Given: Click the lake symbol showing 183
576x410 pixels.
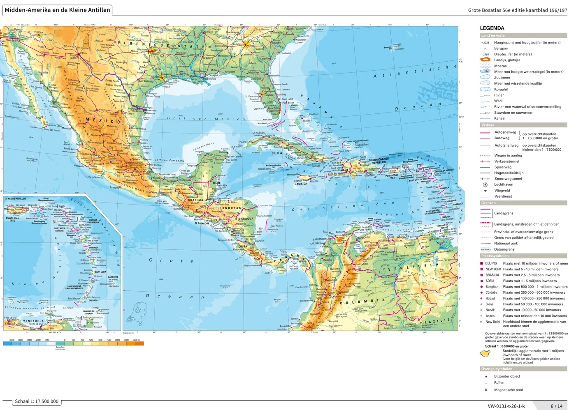Looking at the screenshot, I should point(485,71).
